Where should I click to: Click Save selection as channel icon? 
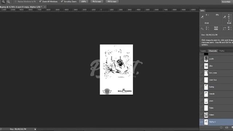pyautogui.click(x=226, y=127)
